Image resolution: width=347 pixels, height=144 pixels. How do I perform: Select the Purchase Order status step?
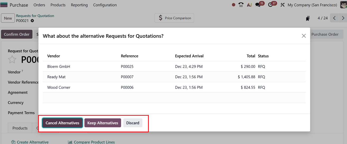(325, 34)
